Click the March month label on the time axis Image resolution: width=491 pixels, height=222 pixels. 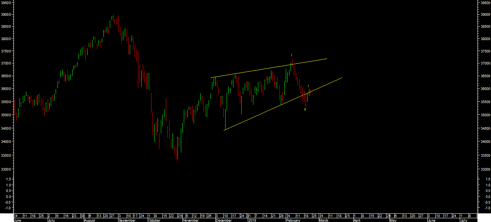click(323, 220)
